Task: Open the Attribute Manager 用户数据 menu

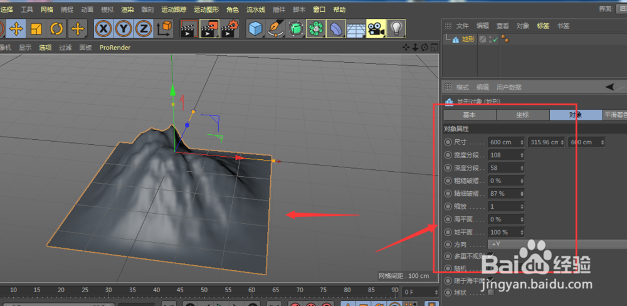Action: tap(509, 87)
